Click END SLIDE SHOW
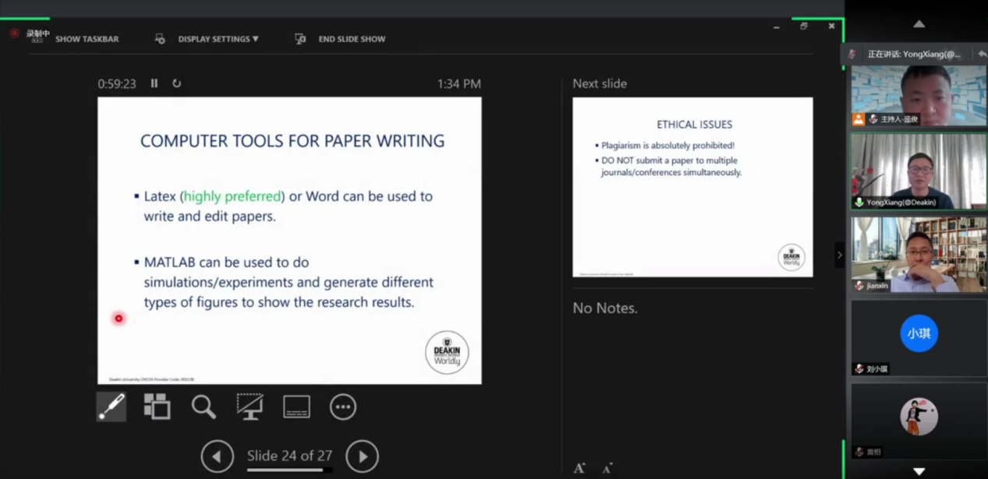988x479 pixels. 352,39
